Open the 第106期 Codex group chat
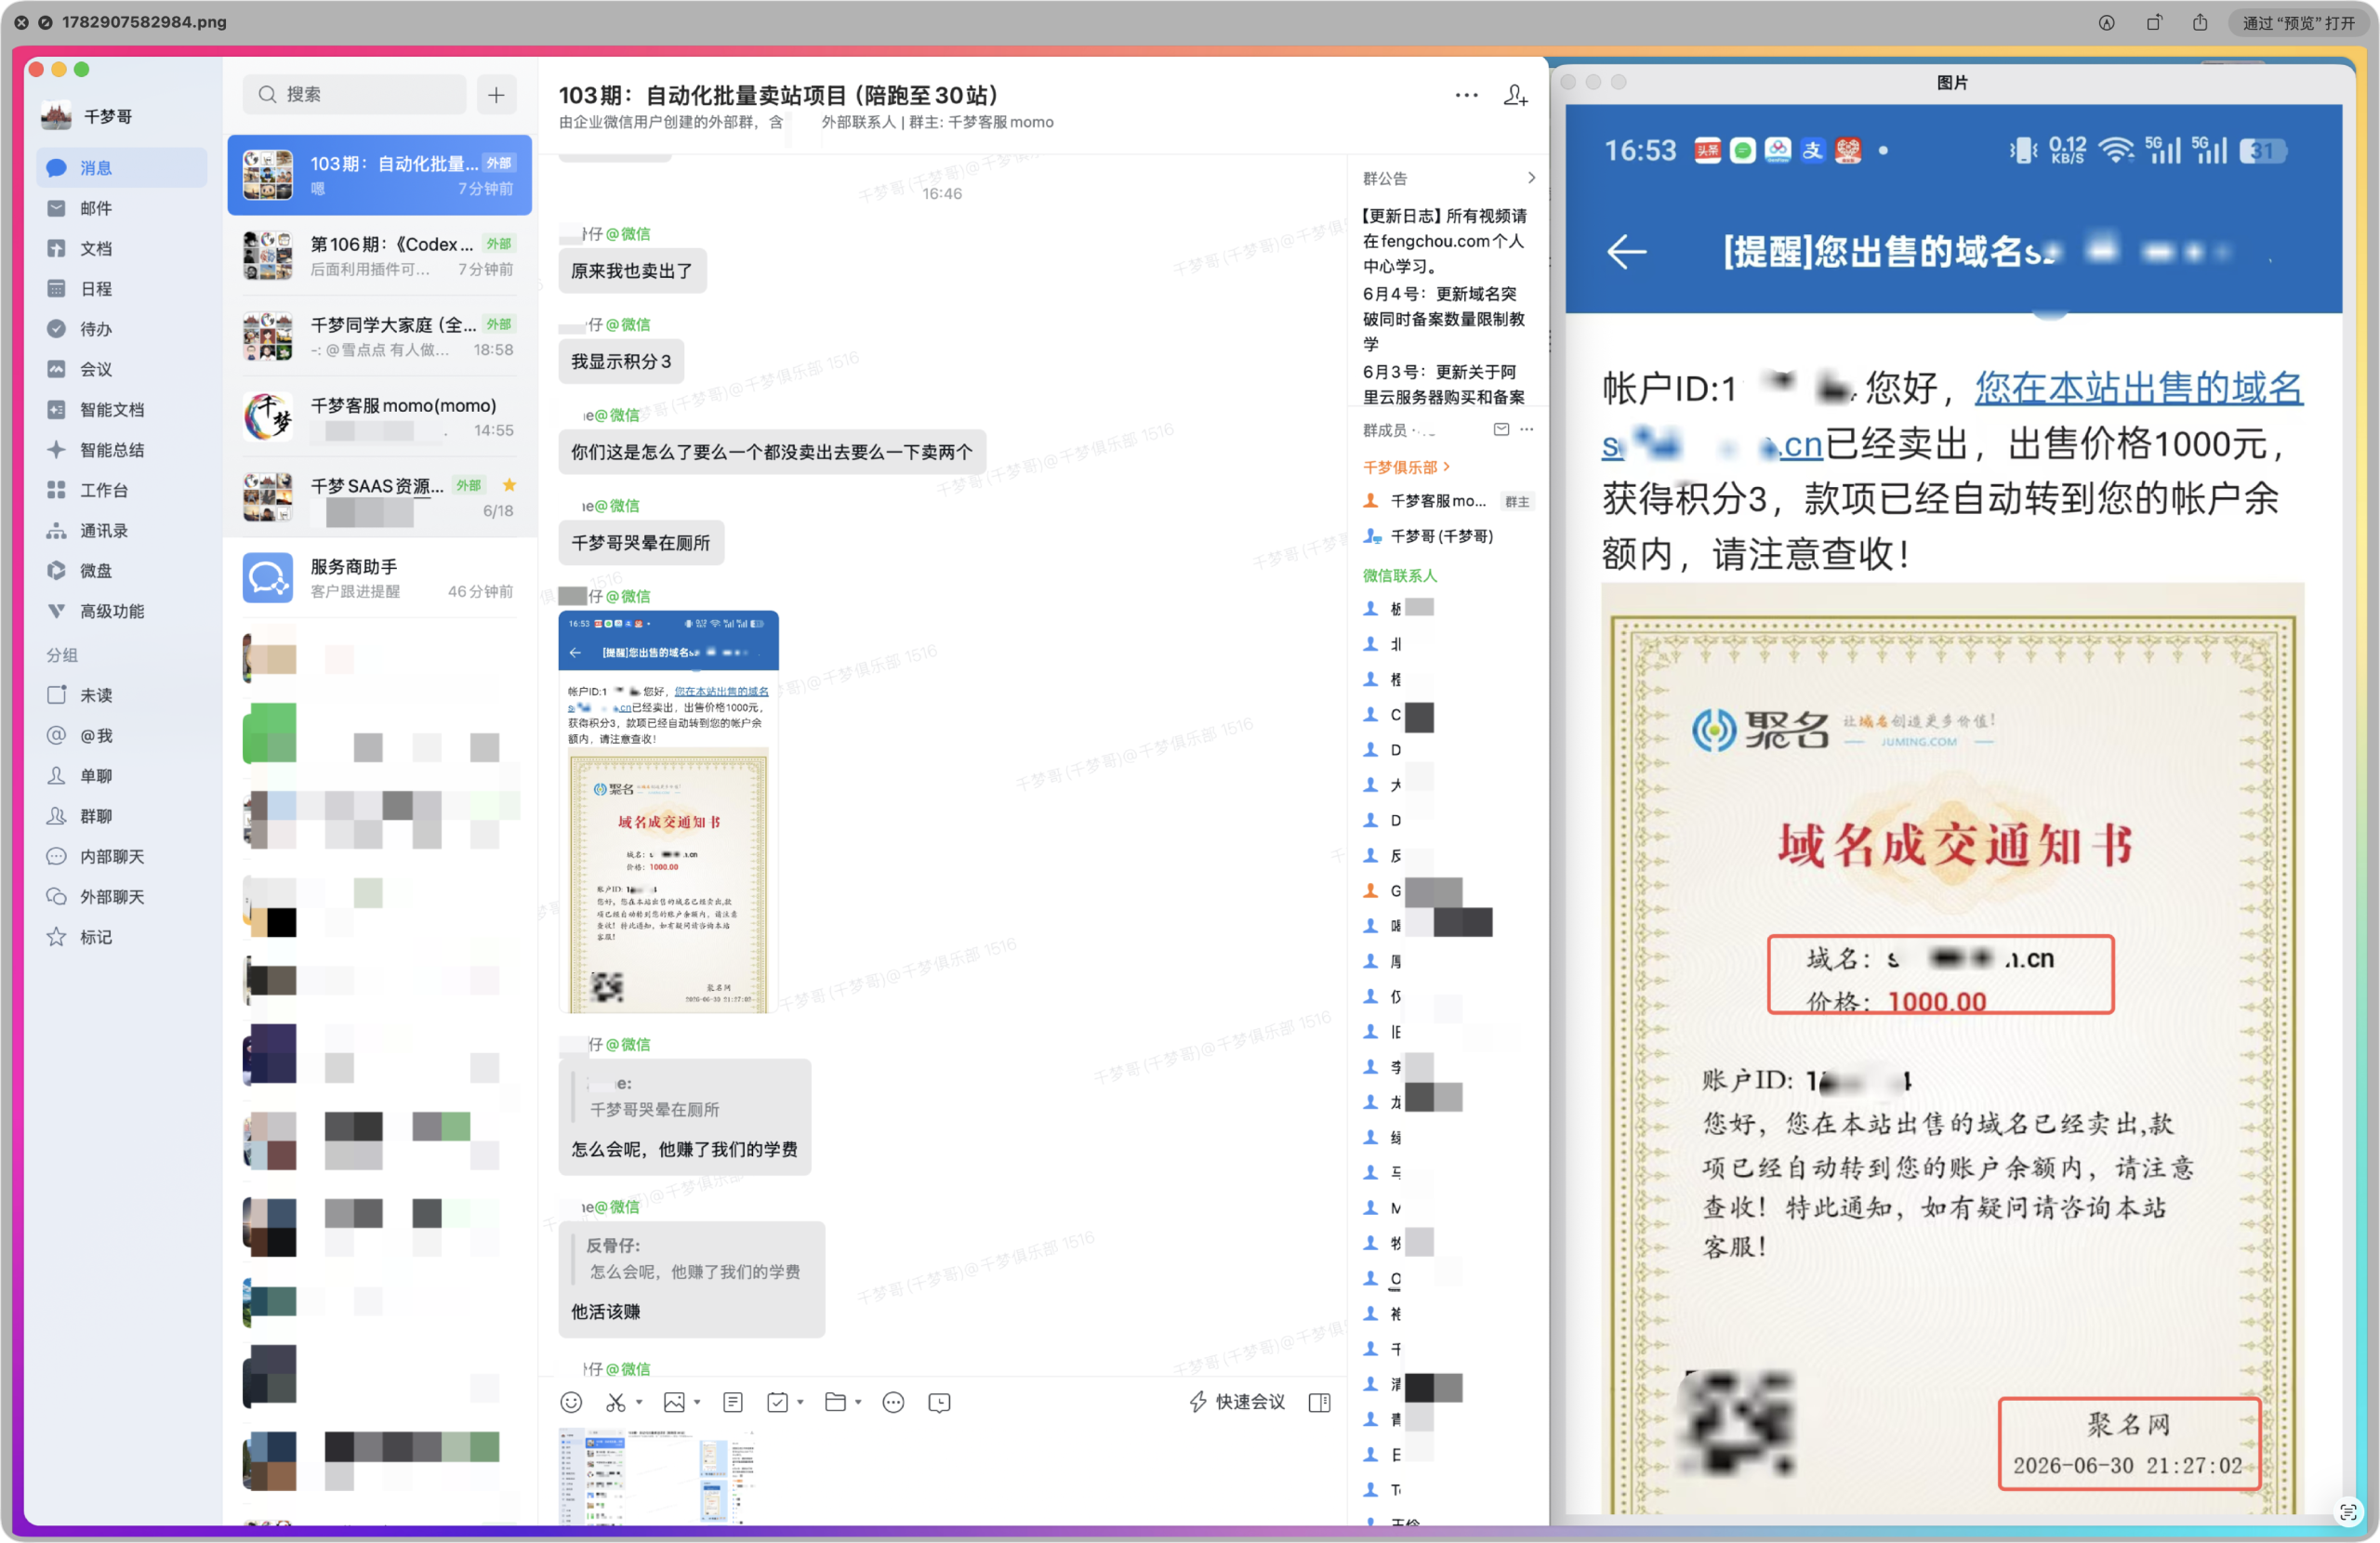This screenshot has height=1543, width=2380. (380, 256)
